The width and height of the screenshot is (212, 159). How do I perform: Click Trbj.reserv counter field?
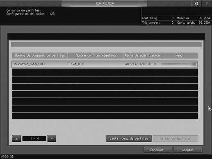pos(158,23)
